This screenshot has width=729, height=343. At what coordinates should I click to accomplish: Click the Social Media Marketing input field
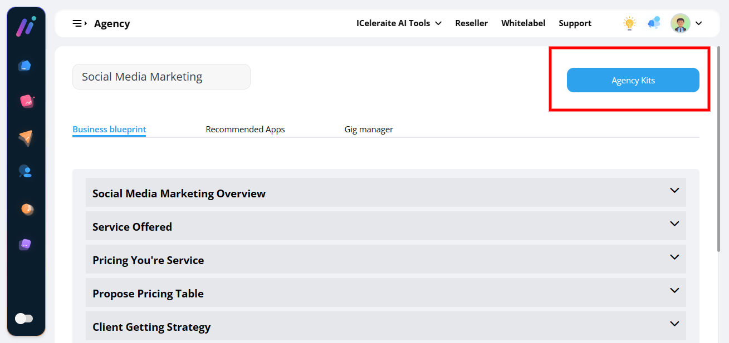[161, 77]
